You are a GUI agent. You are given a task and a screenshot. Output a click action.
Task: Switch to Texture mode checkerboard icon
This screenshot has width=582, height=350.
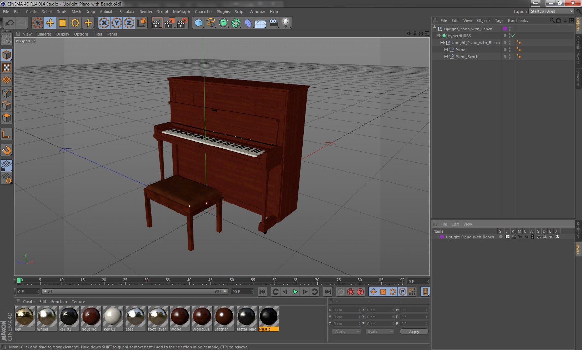[6, 67]
